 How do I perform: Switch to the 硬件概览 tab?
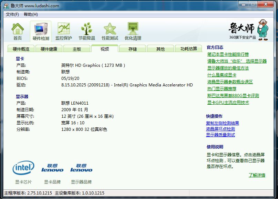21,49
